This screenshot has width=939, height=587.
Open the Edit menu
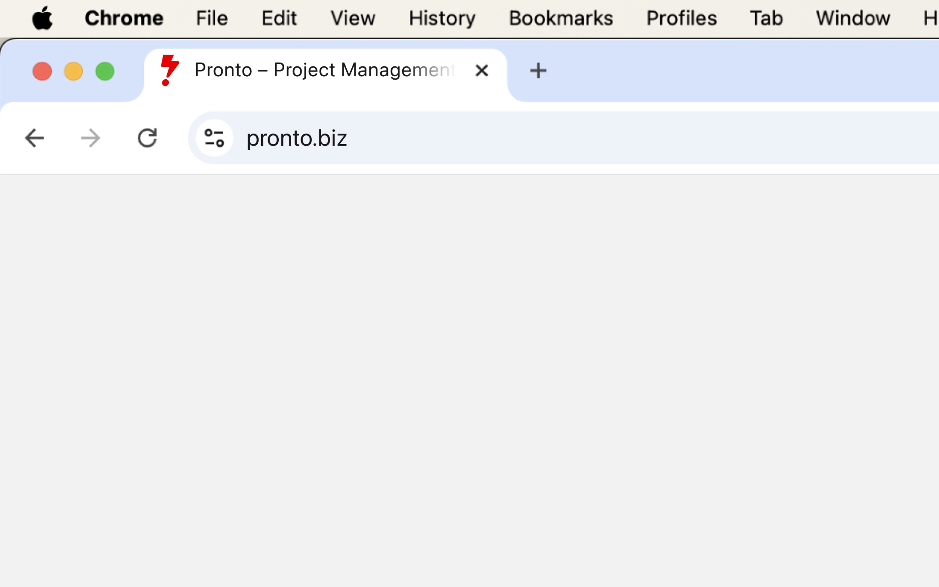tap(279, 18)
